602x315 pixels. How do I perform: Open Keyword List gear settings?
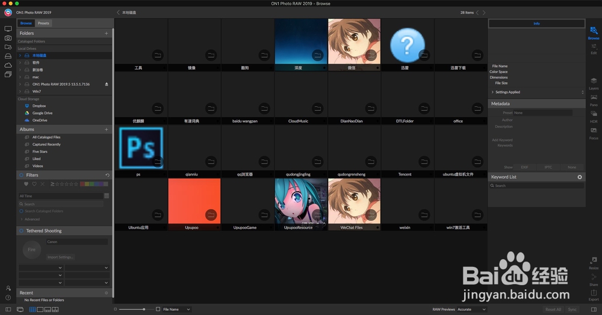[580, 177]
